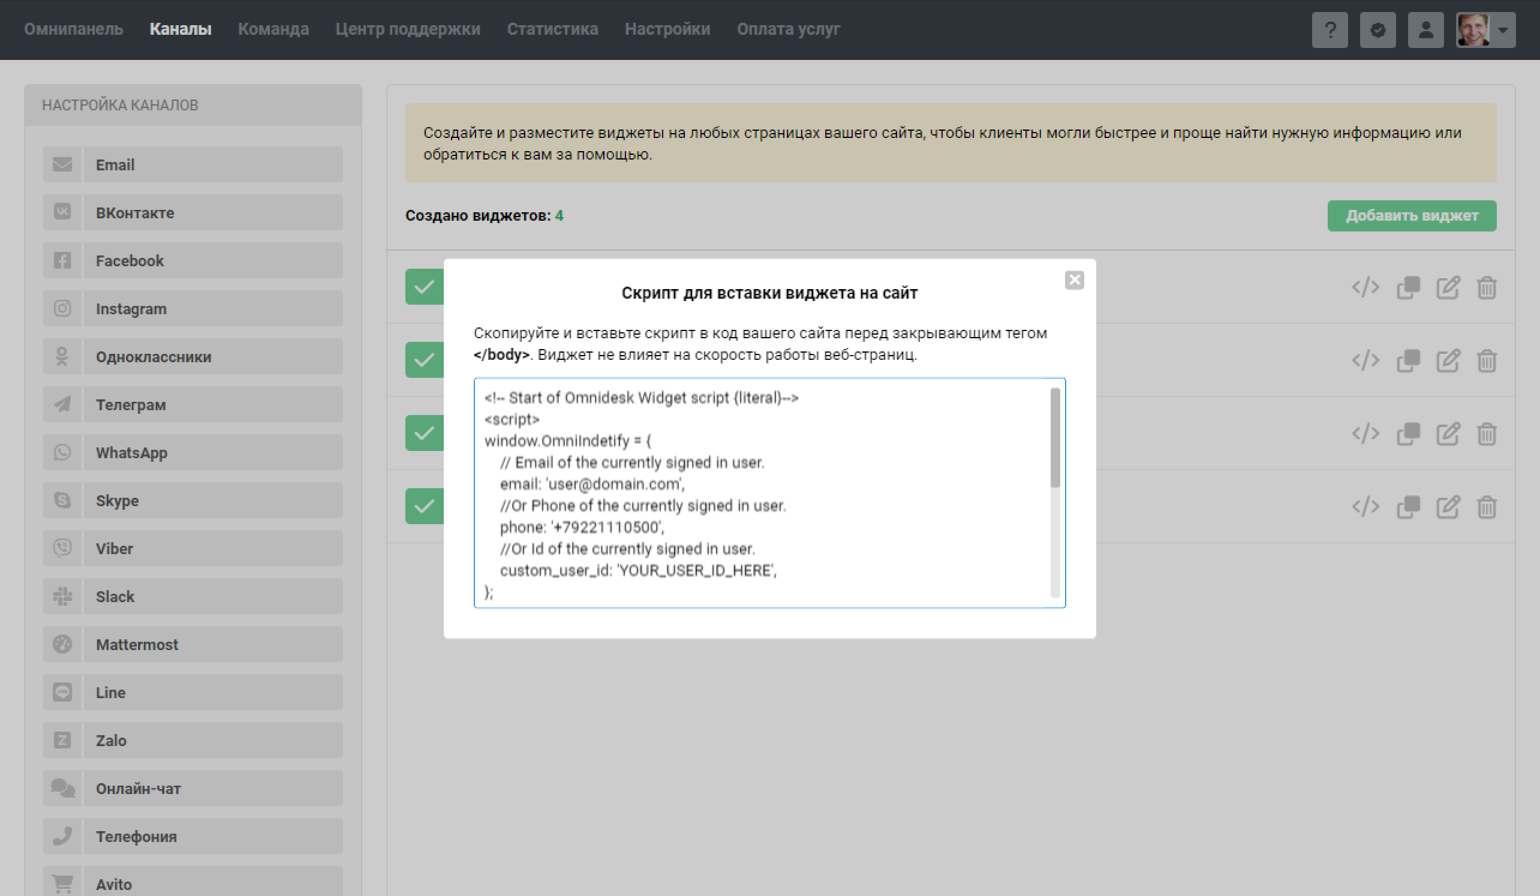The height and width of the screenshot is (896, 1540).
Task: Click the Email envelope icon in sidebar
Action: click(62, 164)
